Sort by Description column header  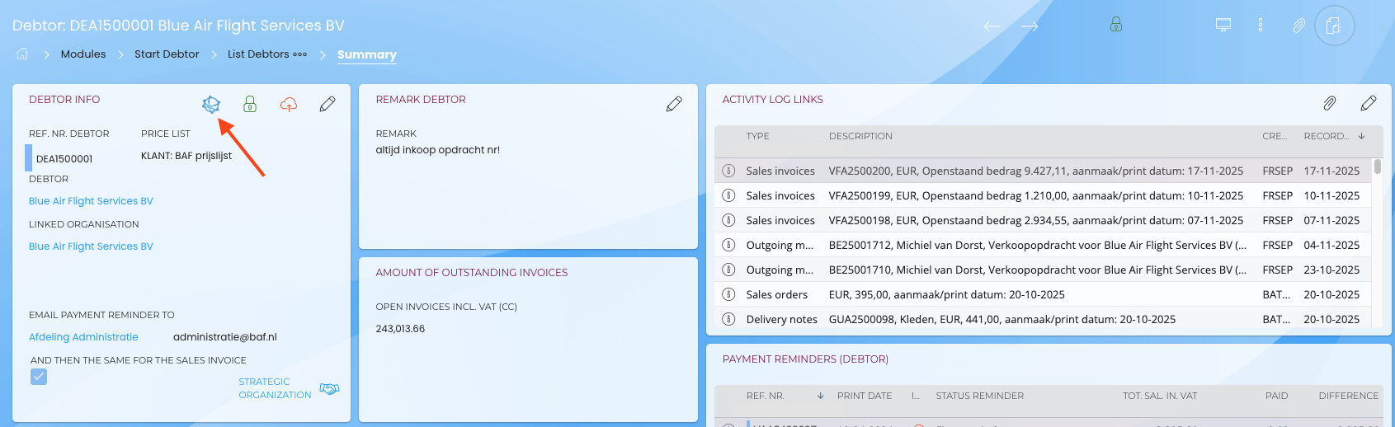pyautogui.click(x=860, y=136)
